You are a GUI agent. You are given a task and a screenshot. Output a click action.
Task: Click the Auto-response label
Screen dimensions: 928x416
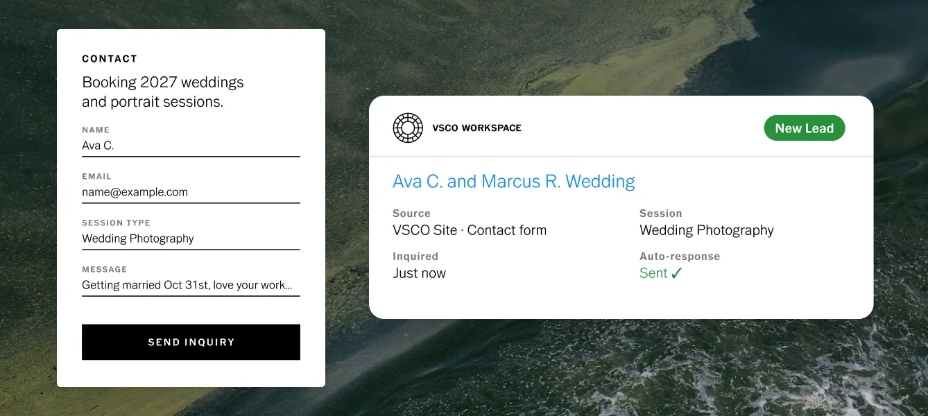click(680, 257)
